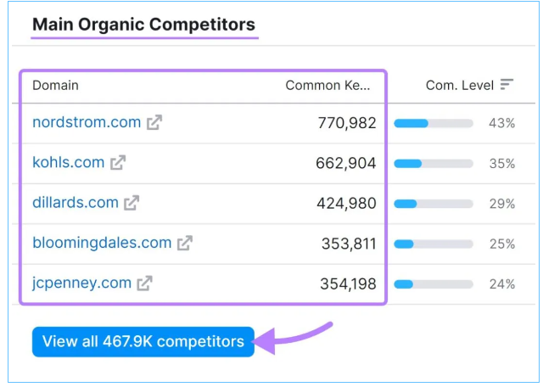543x387 pixels.
Task: Click View all 467.9K competitors button
Action: (143, 342)
